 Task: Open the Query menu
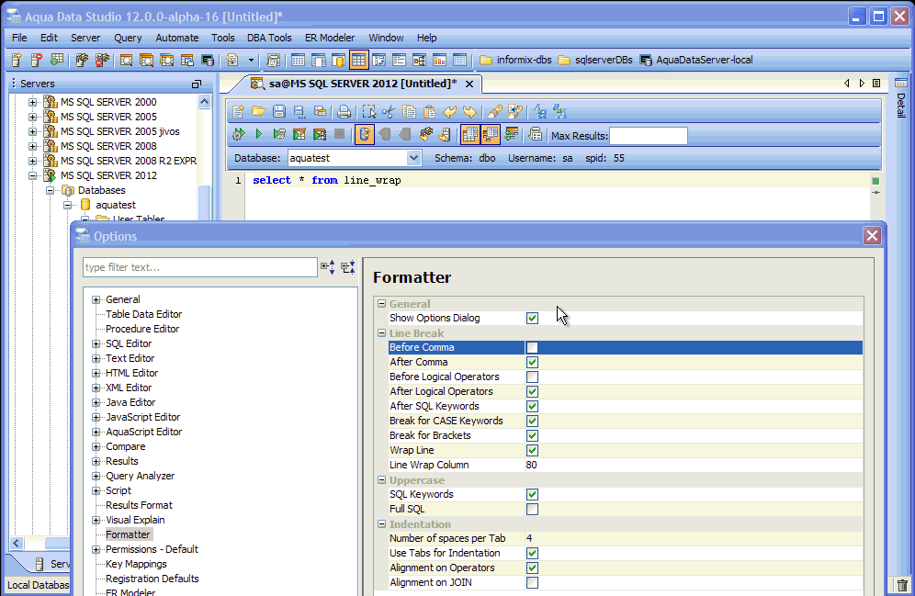pyautogui.click(x=128, y=38)
